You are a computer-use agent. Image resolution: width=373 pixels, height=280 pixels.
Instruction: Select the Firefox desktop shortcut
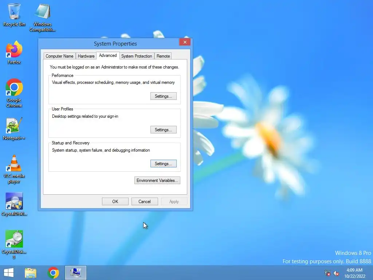tap(14, 52)
